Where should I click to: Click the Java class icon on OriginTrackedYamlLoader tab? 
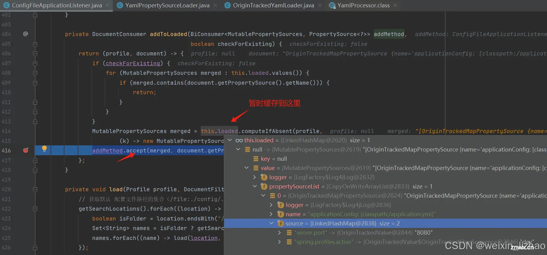pos(227,5)
